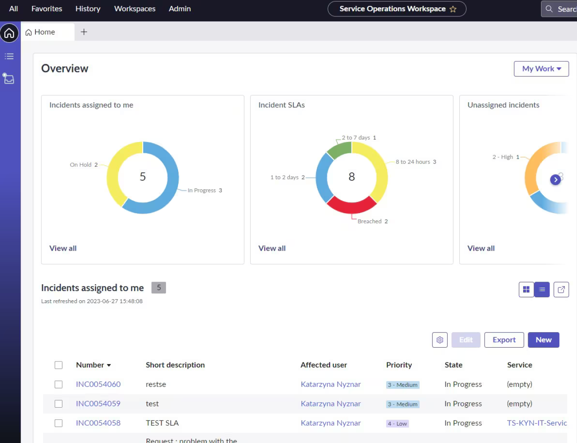
Task: Switch to card grid view icon
Action: tap(526, 289)
